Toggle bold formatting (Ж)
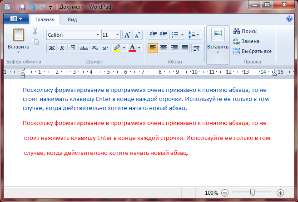 52,48
